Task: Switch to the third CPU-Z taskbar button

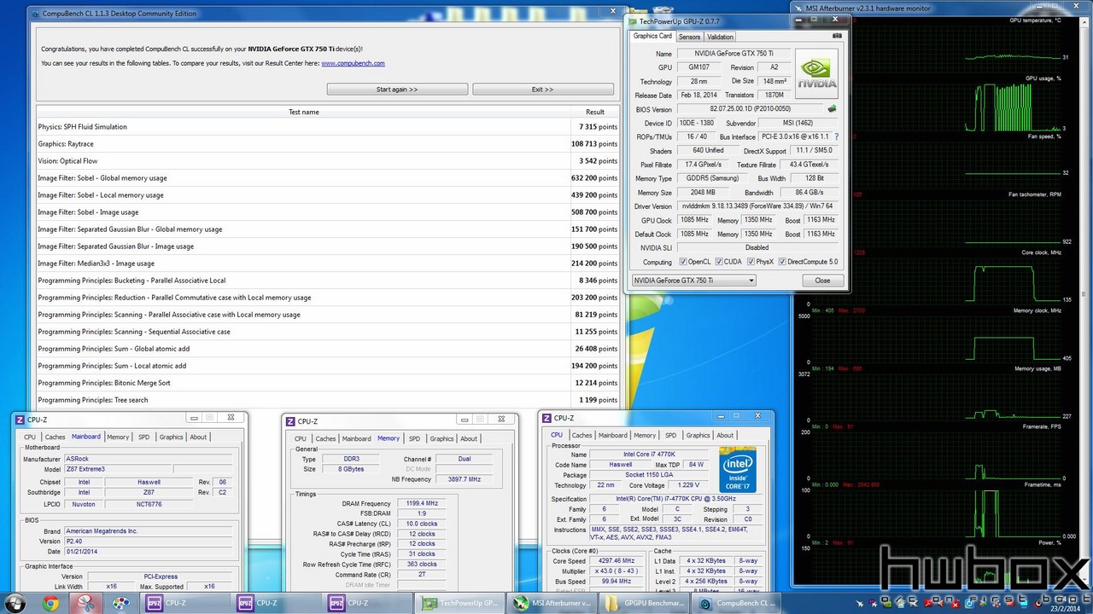Action: pyautogui.click(x=367, y=604)
